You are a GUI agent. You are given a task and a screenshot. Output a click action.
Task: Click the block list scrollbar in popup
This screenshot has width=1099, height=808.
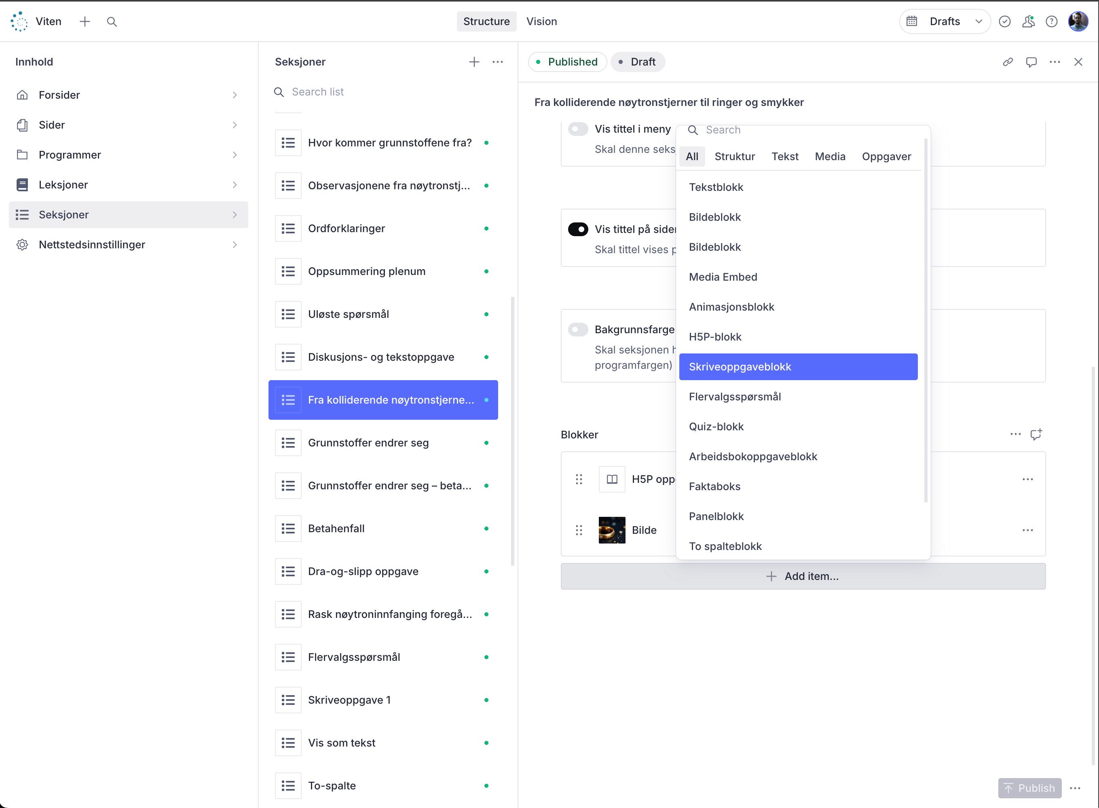pyautogui.click(x=926, y=320)
